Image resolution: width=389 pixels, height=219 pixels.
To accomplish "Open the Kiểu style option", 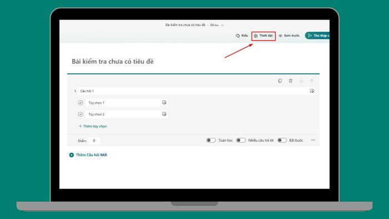I will pos(242,36).
